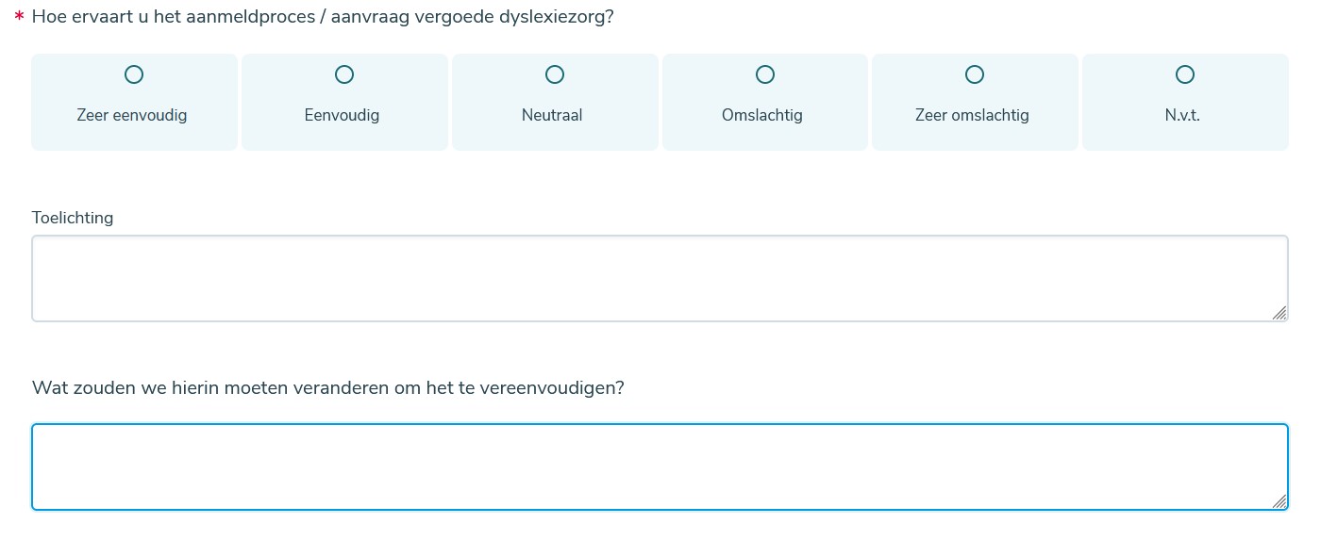Select the "Zeer eenvoudig" radio circle
Image resolution: width=1321 pixels, height=540 pixels.
pyautogui.click(x=134, y=74)
